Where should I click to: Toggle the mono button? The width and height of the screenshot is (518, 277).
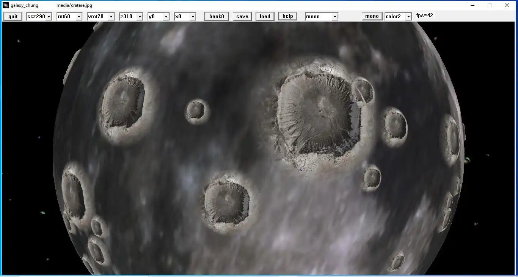(372, 16)
